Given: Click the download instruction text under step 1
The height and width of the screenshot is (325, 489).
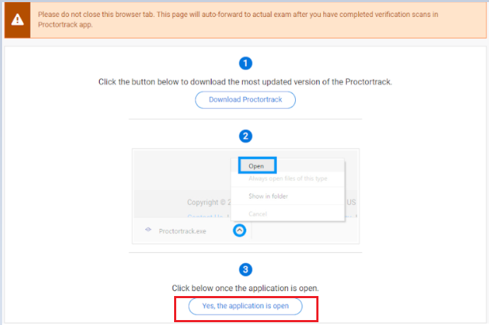Looking at the screenshot, I should (245, 82).
